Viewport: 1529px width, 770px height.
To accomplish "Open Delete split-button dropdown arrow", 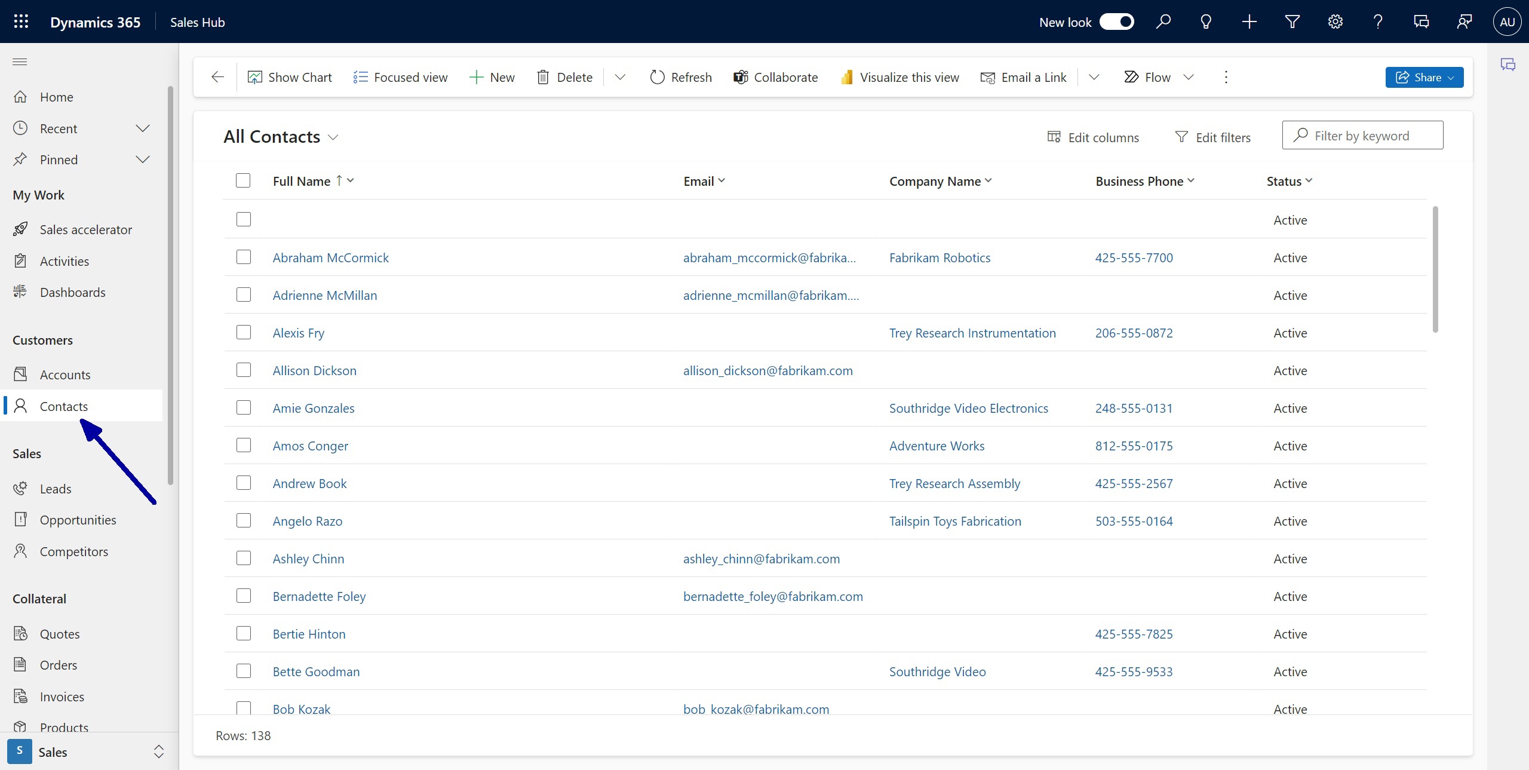I will coord(620,77).
